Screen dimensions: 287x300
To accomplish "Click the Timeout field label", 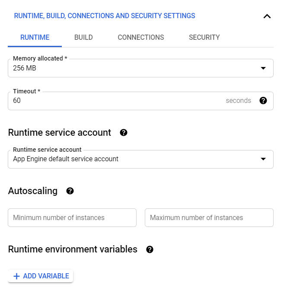I will 26,91.
